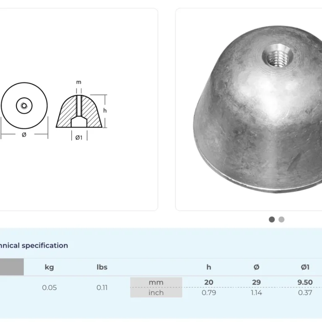Select the kg column header
The height and width of the screenshot is (322, 322).
[x=49, y=267]
